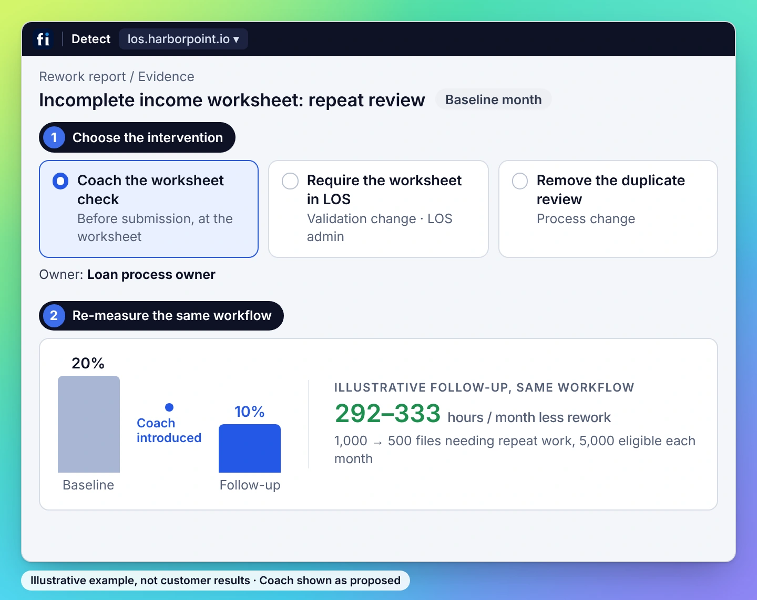
Task: Click the fi logo icon
Action: point(43,39)
